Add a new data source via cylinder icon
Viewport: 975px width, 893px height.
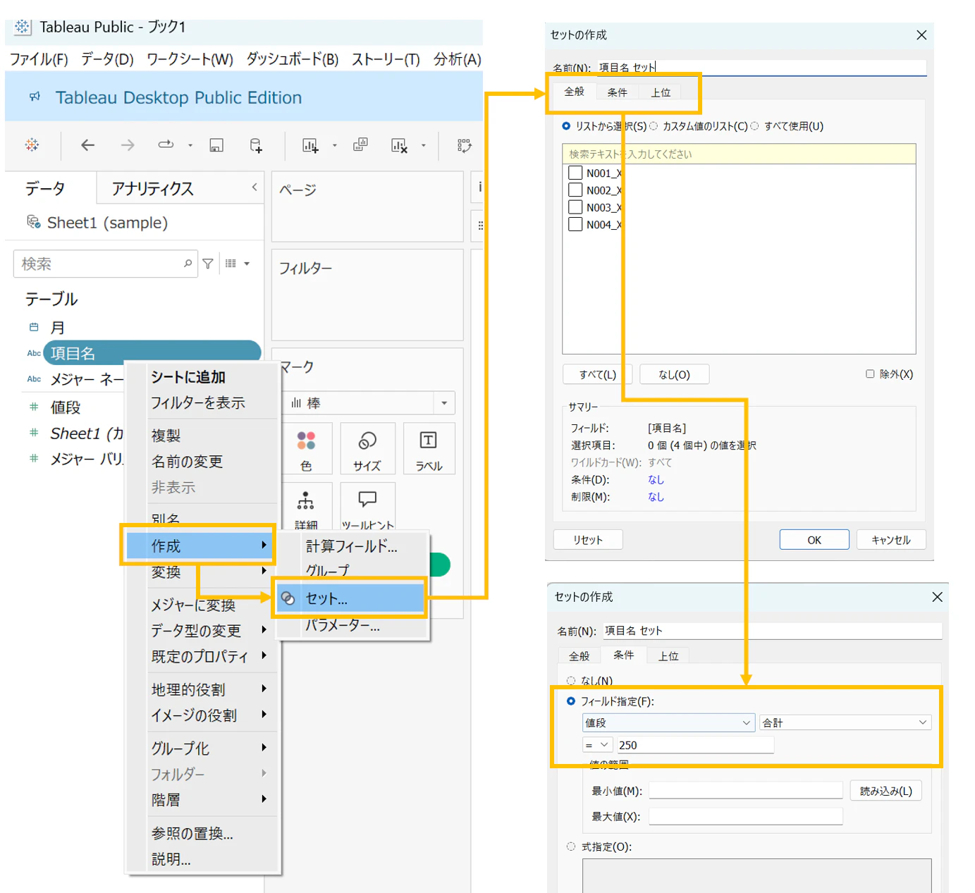click(256, 145)
